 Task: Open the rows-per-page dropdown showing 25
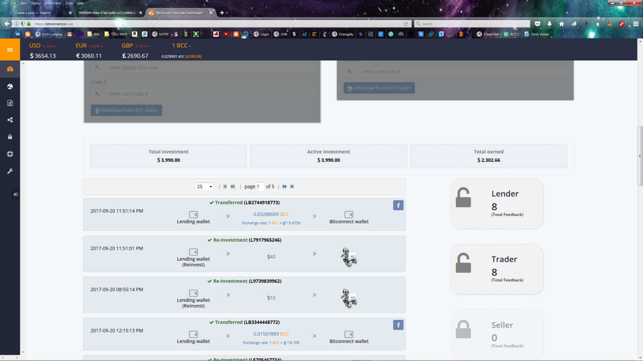click(204, 186)
